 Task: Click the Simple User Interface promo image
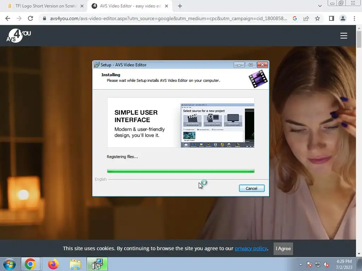pyautogui.click(x=181, y=122)
